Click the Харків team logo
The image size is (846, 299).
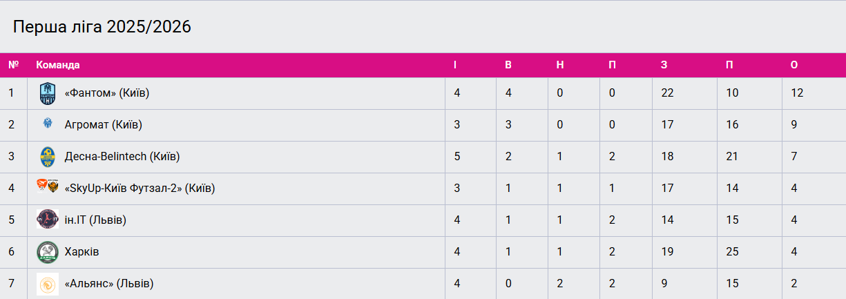click(47, 252)
